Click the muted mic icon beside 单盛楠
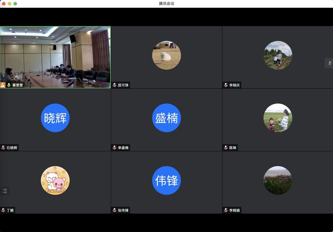Viewport: 333px width, 232px height. coord(114,147)
